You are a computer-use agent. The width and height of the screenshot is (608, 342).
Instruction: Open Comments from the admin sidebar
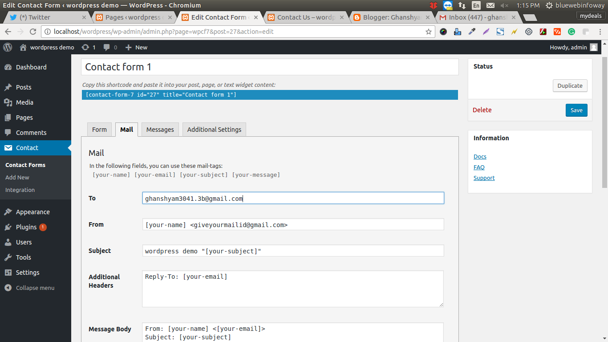(31, 132)
